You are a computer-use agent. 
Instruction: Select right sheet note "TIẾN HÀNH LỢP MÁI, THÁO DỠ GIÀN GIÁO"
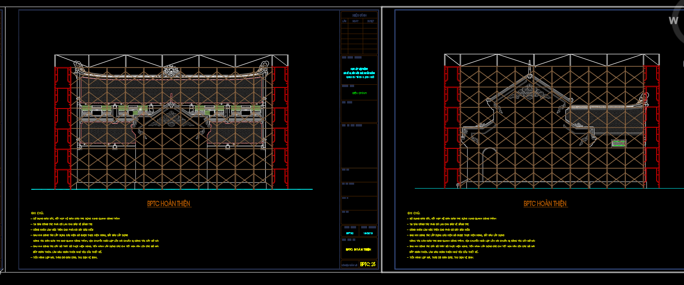pyautogui.click(x=440, y=258)
